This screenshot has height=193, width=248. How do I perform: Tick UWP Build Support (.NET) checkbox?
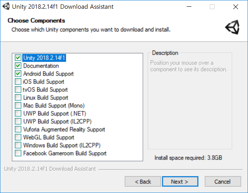coord(18,113)
